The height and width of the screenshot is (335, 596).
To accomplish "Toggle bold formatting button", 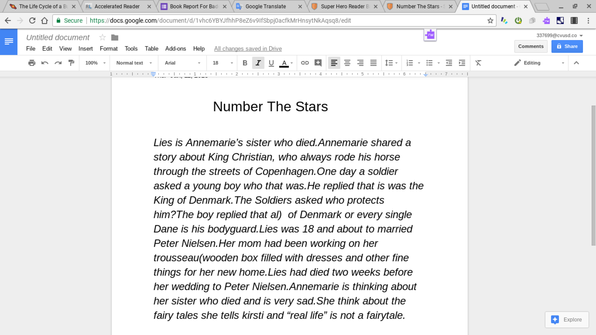I will click(x=245, y=63).
